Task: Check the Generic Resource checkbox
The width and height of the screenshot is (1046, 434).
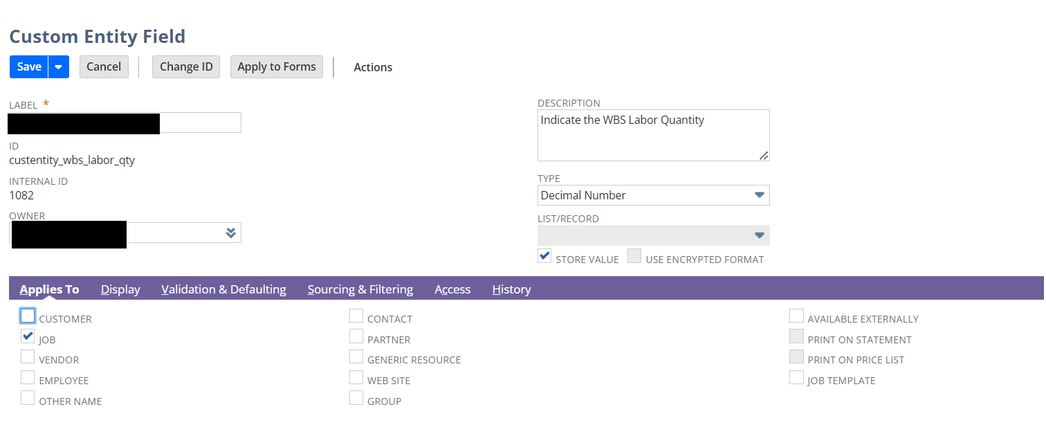Action: [x=356, y=356]
